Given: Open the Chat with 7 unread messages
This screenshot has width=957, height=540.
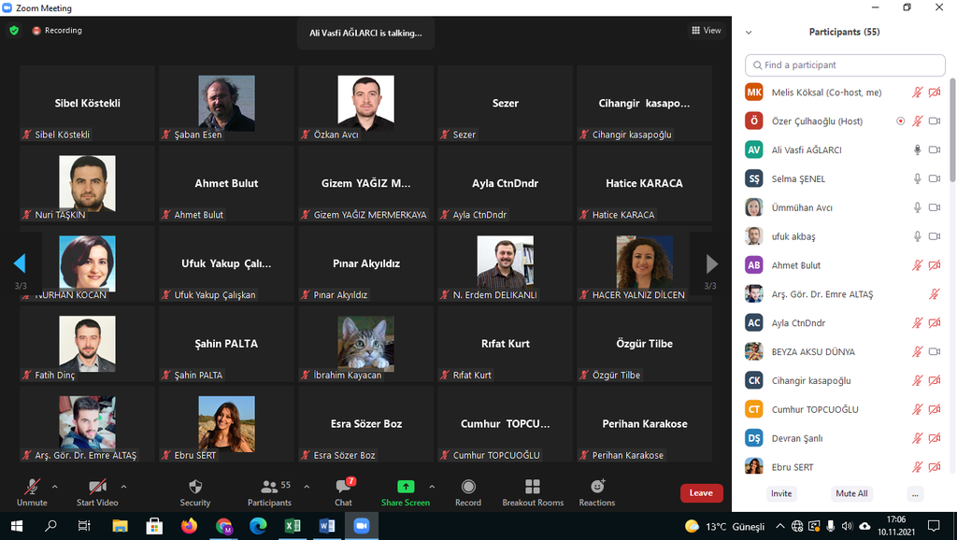Looking at the screenshot, I should [x=344, y=487].
